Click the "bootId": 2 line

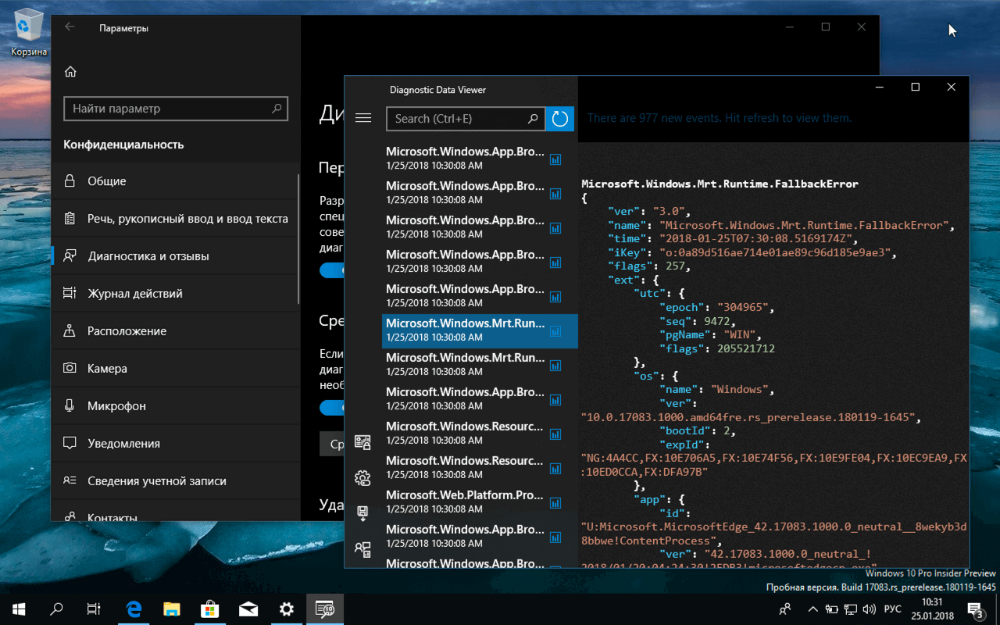pyautogui.click(x=697, y=430)
